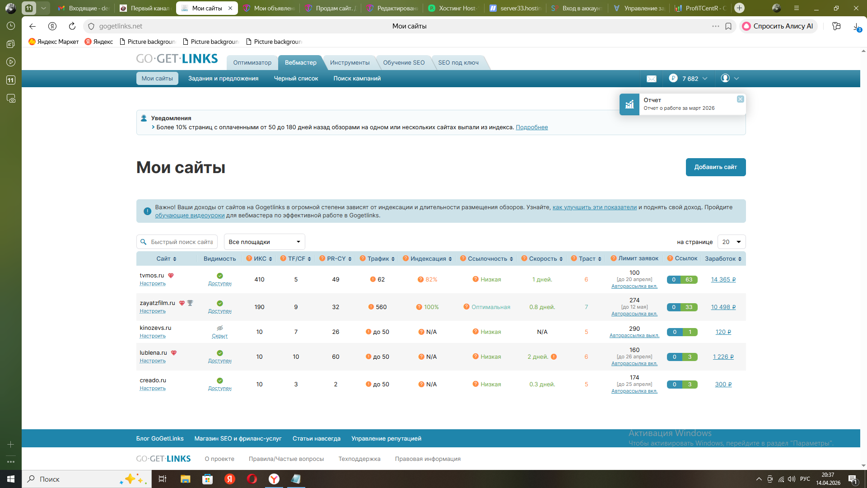Click the user profile avatar icon

[725, 78]
